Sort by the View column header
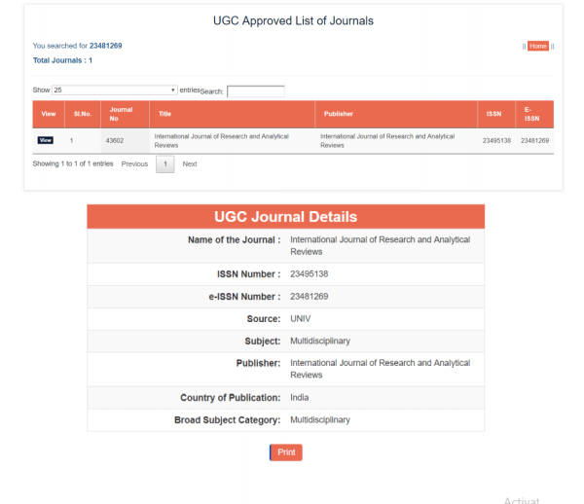 pyautogui.click(x=49, y=114)
